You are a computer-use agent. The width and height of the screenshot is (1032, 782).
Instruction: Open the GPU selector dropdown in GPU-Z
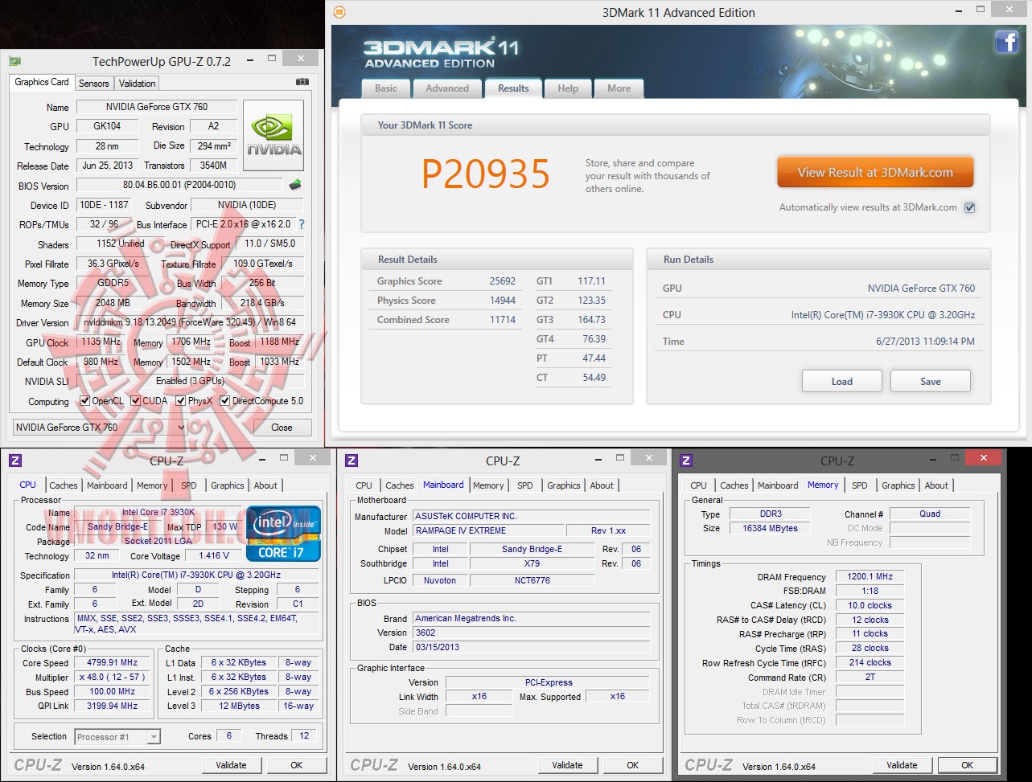[100, 428]
